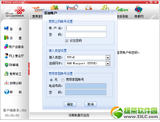Open the 设置 settings sidebar item
Screen dimensions: 160x122
(13, 38)
